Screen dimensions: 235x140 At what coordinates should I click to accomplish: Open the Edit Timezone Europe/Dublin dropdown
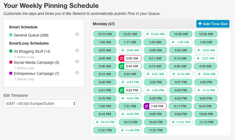pos(40,104)
